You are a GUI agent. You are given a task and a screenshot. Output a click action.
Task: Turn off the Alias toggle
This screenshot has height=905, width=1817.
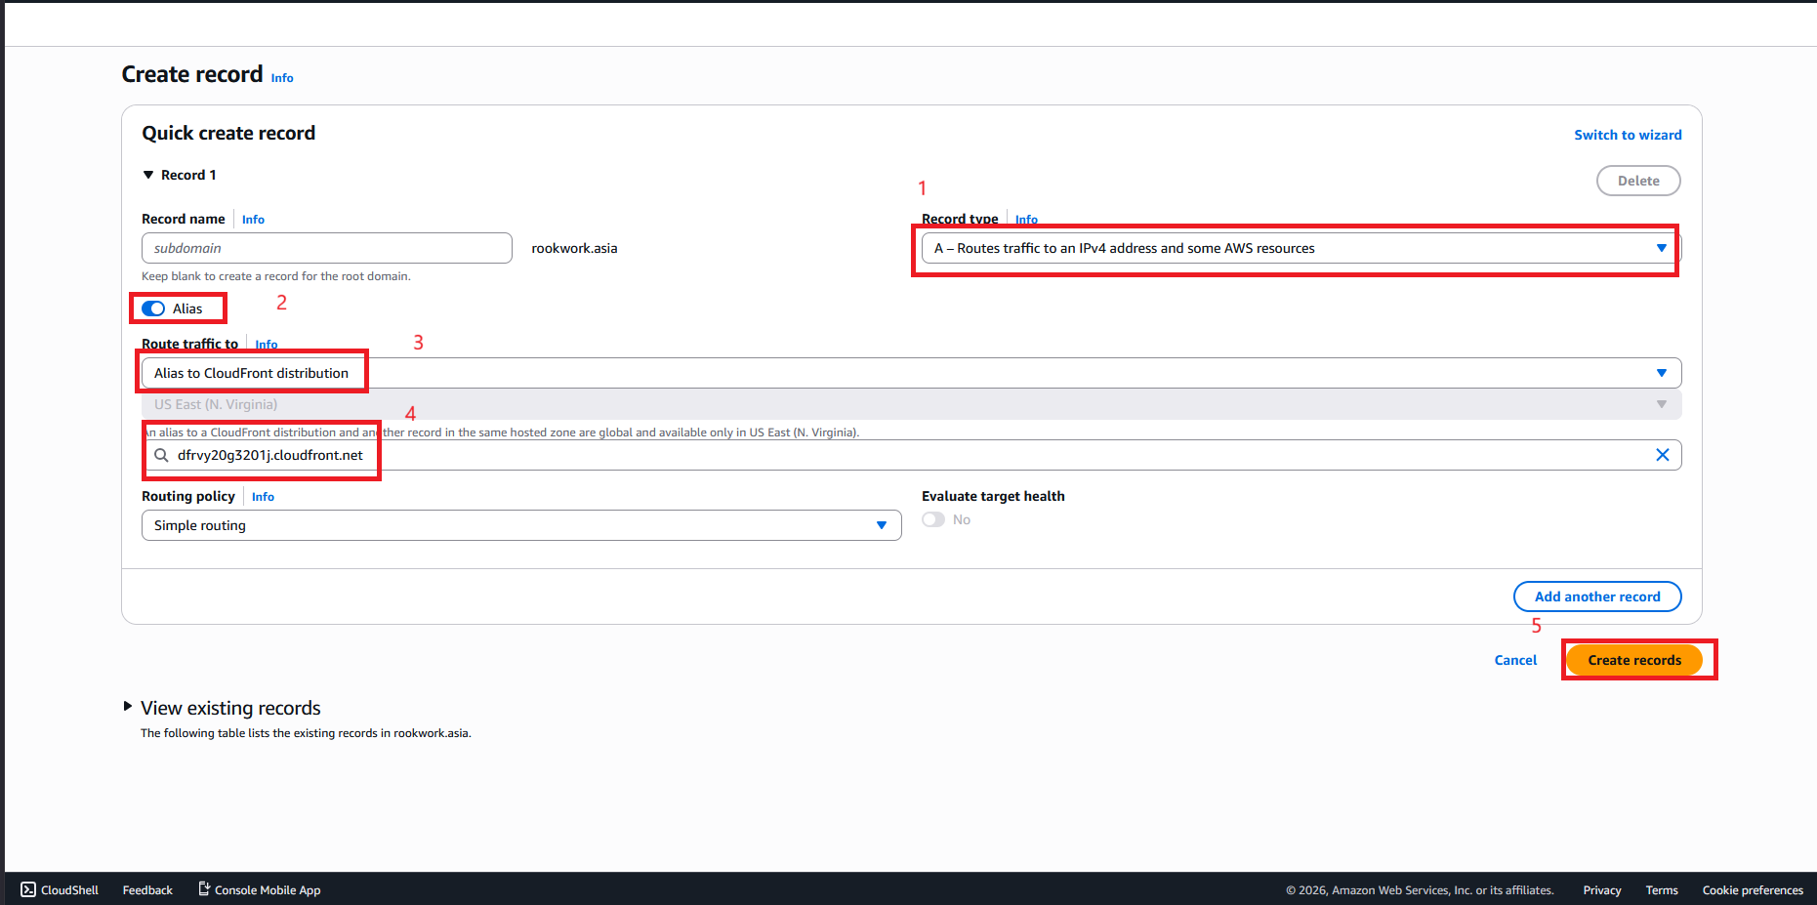[153, 309]
